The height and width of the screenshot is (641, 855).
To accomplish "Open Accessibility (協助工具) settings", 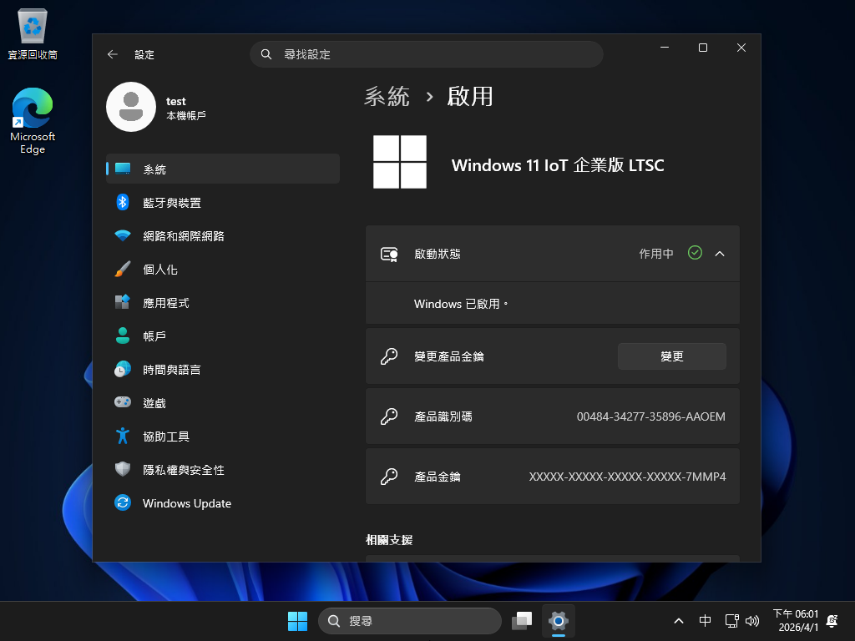I will pyautogui.click(x=165, y=437).
